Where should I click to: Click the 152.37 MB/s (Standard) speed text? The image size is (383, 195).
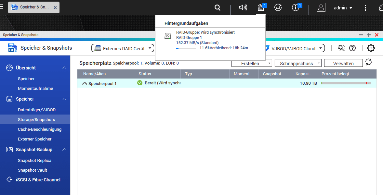coord(197,43)
